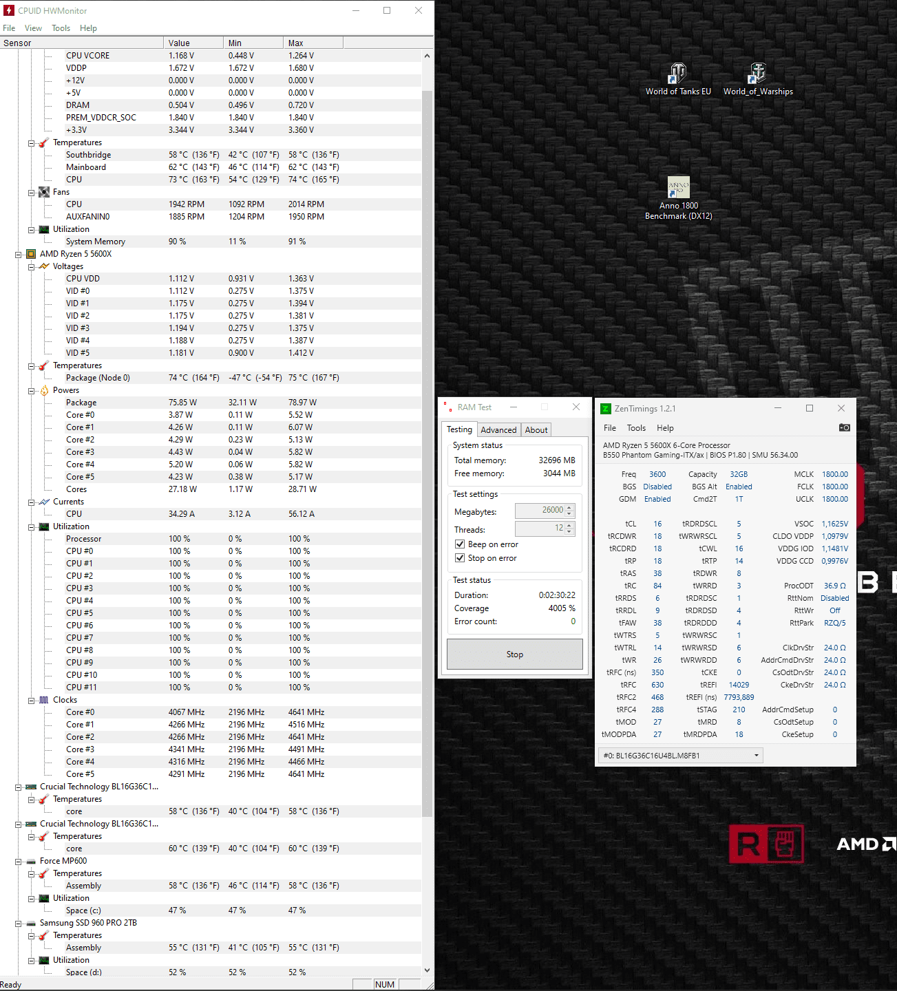
Task: Collapse the Force MP600 node
Action: point(19,861)
